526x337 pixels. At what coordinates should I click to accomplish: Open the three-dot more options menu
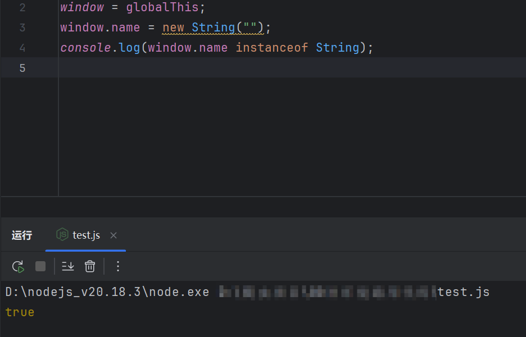[117, 266]
